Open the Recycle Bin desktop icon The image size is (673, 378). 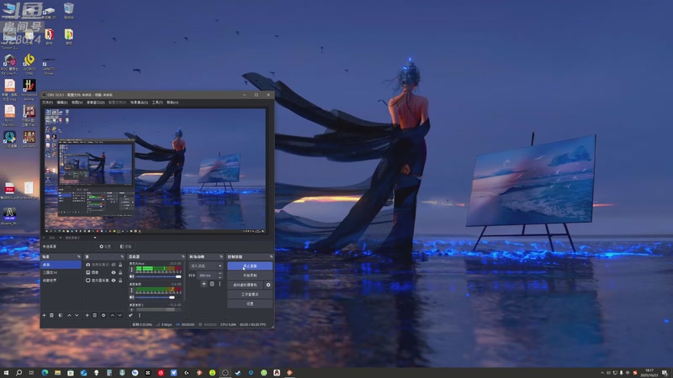[x=68, y=10]
